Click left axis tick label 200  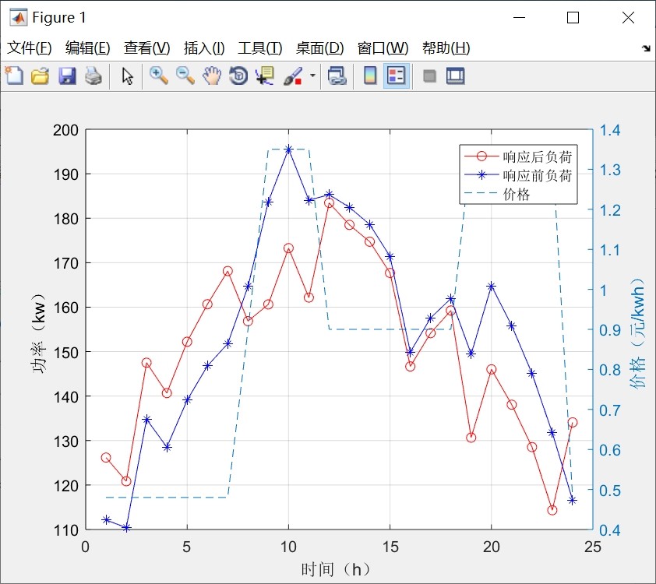65,130
